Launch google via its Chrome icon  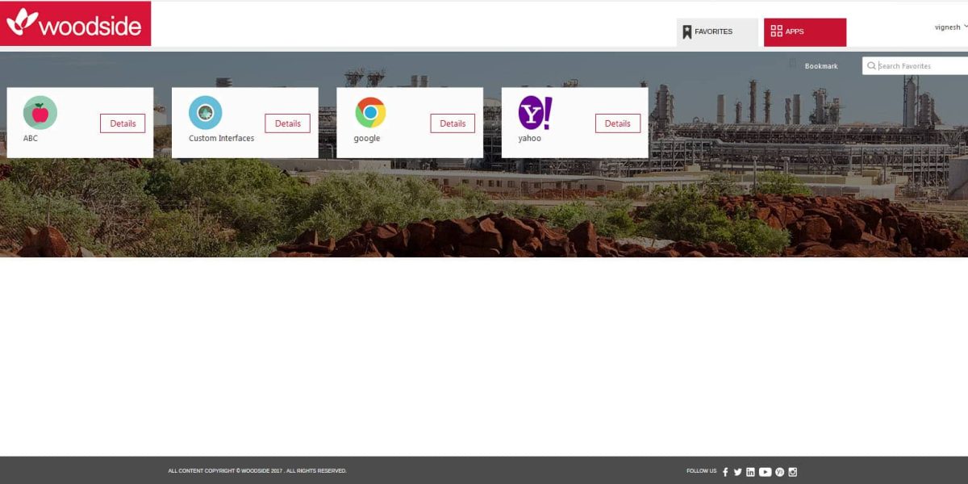(x=371, y=115)
